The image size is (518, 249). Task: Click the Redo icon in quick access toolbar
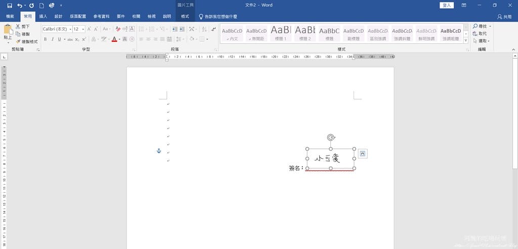point(31,5)
